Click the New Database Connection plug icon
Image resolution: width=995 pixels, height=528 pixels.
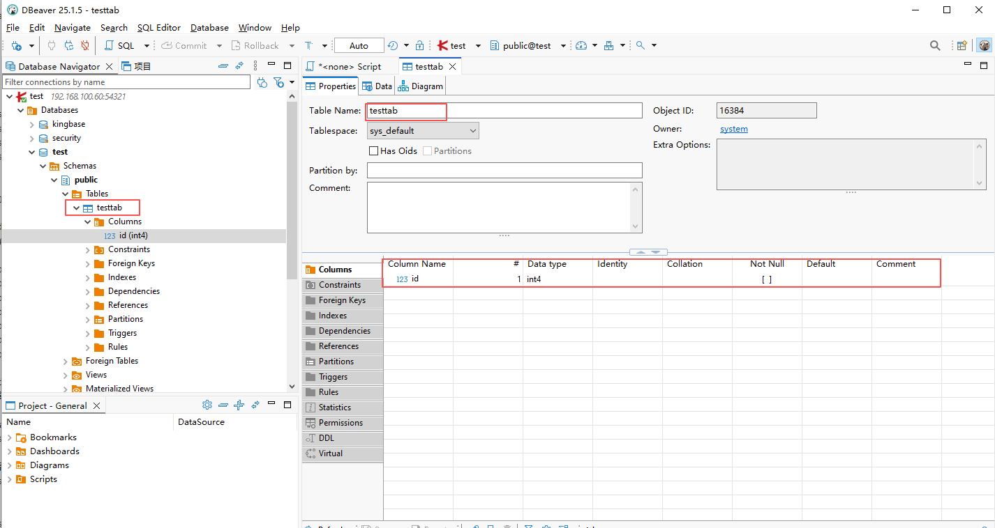pyautogui.click(x=17, y=46)
